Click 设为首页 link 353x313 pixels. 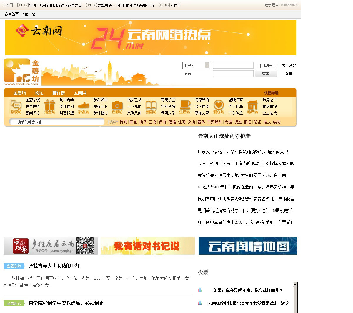click(12, 14)
